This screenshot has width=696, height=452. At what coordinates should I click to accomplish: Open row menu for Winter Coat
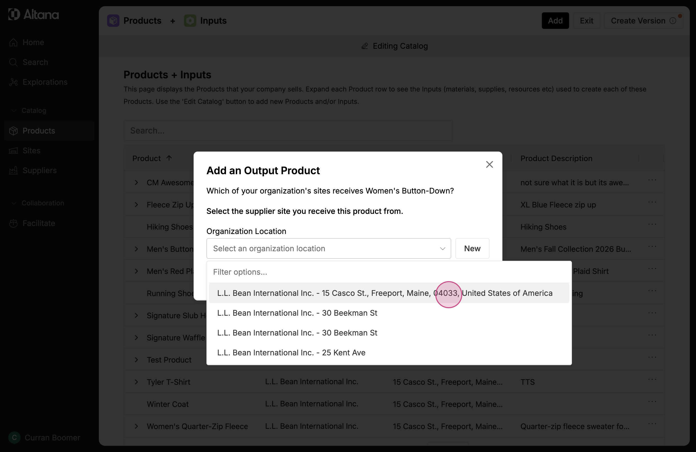pyautogui.click(x=652, y=401)
